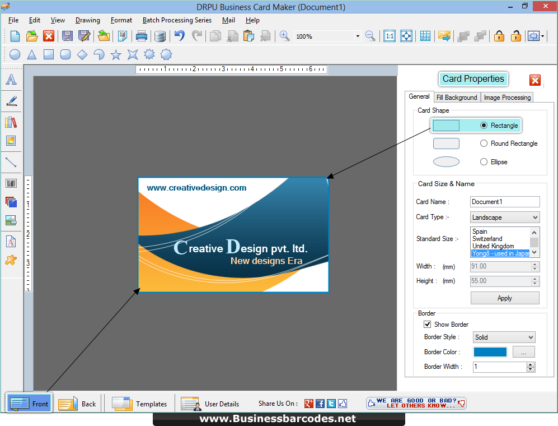Open the File menu
Image resolution: width=558 pixels, height=426 pixels.
point(13,20)
